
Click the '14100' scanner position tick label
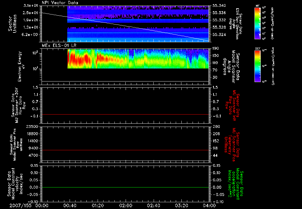click(32, 141)
